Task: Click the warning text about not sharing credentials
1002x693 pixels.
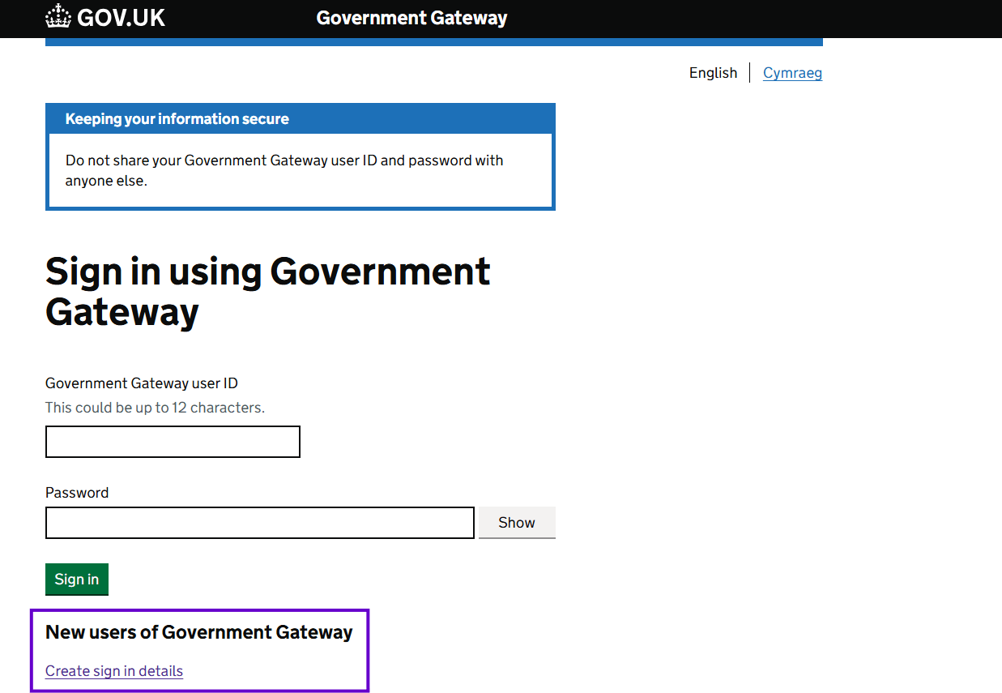Action: click(284, 170)
